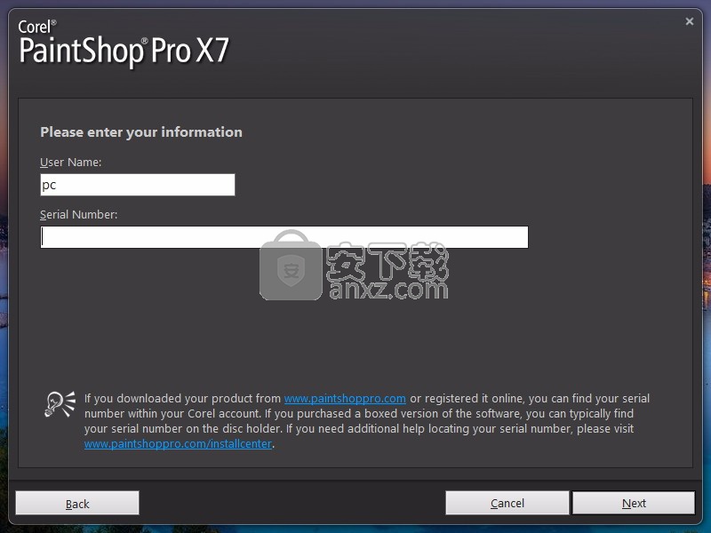Open the www.paintshoppro.com link
Viewport: 711px width, 533px height.
click(345, 398)
